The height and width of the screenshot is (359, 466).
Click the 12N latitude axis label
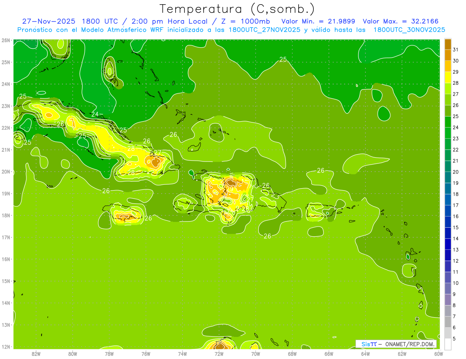(x=6, y=347)
